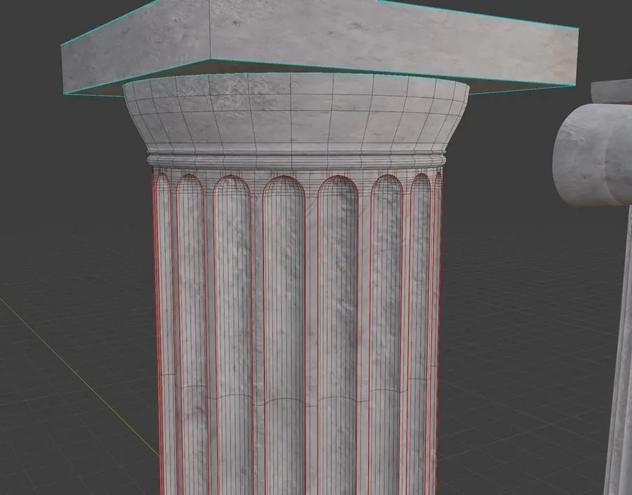Select the scroll volute on the right column
This screenshot has width=632, height=495.
(593, 155)
